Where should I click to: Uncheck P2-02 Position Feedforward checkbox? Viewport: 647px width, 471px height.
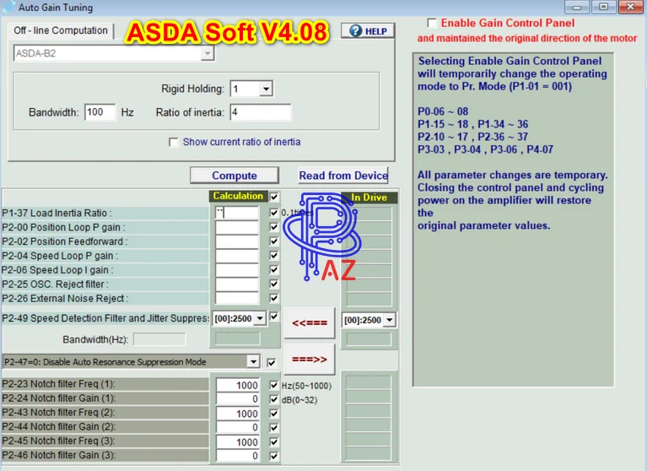(x=273, y=241)
